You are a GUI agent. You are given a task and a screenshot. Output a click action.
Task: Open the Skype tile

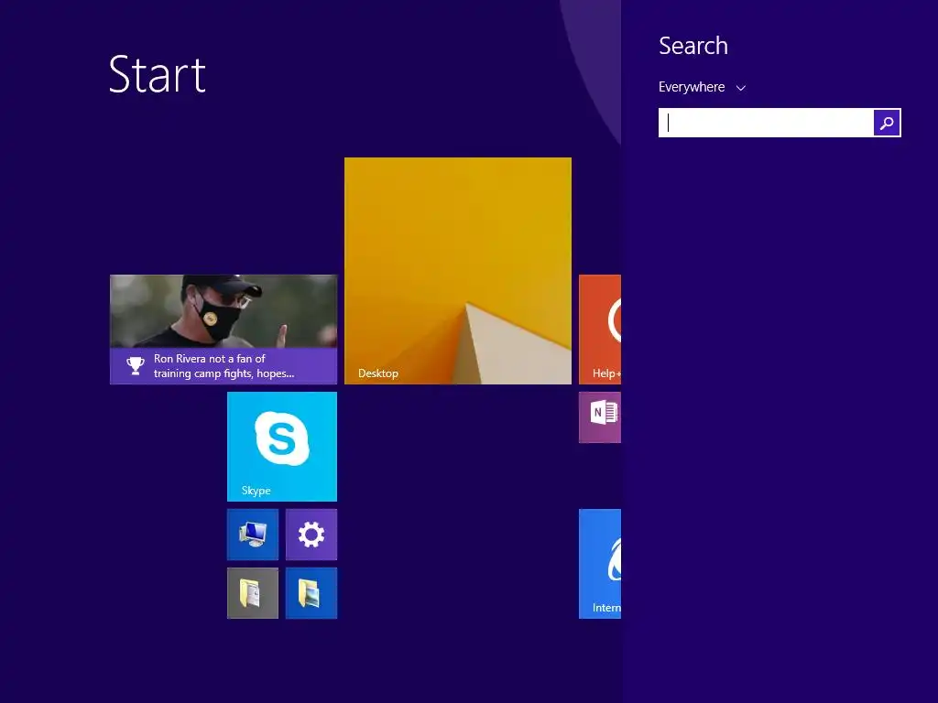pos(282,447)
